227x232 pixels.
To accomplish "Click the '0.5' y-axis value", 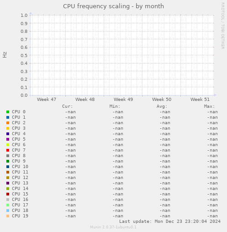I will click(24, 55).
